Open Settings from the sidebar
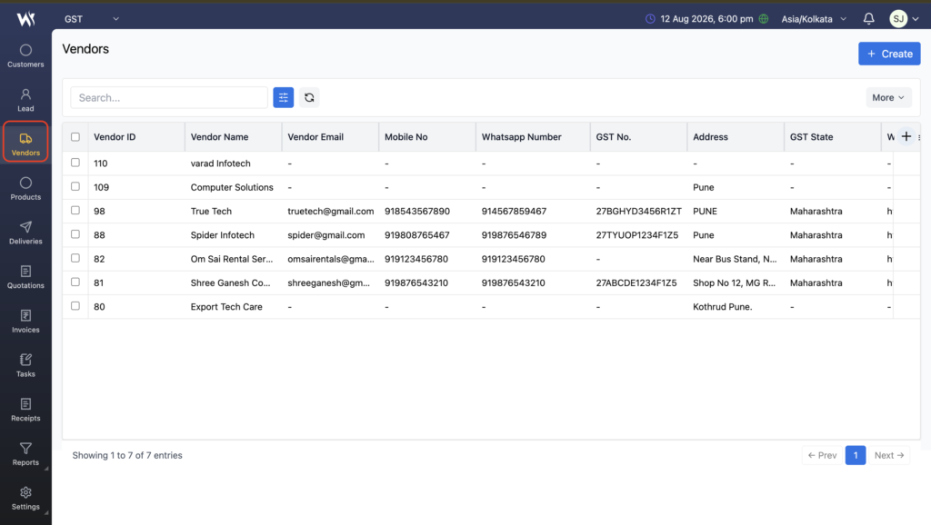The image size is (931, 525). [25, 499]
